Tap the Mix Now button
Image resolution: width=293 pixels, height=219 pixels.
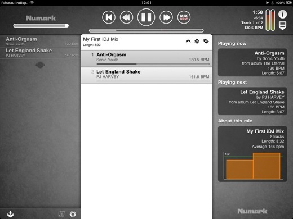pos(184,17)
